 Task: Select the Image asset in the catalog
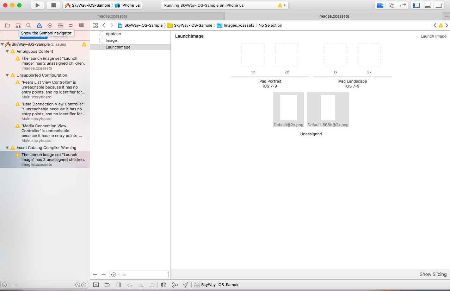tap(111, 40)
